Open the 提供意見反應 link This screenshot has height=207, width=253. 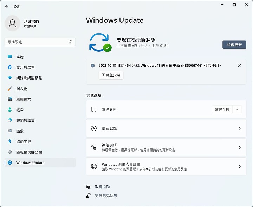[x=106, y=195]
